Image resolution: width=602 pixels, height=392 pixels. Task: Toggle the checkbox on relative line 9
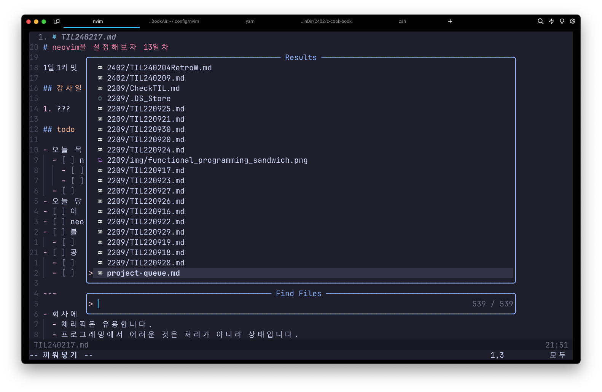[68, 160]
